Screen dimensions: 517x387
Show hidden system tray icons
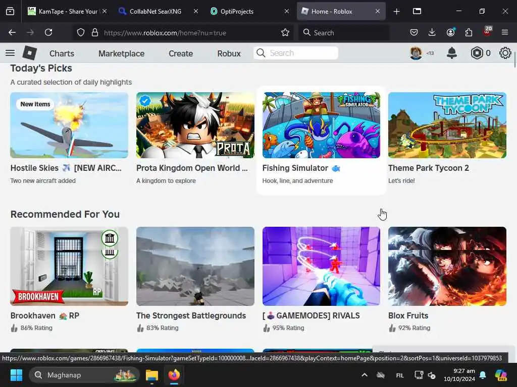click(x=365, y=375)
